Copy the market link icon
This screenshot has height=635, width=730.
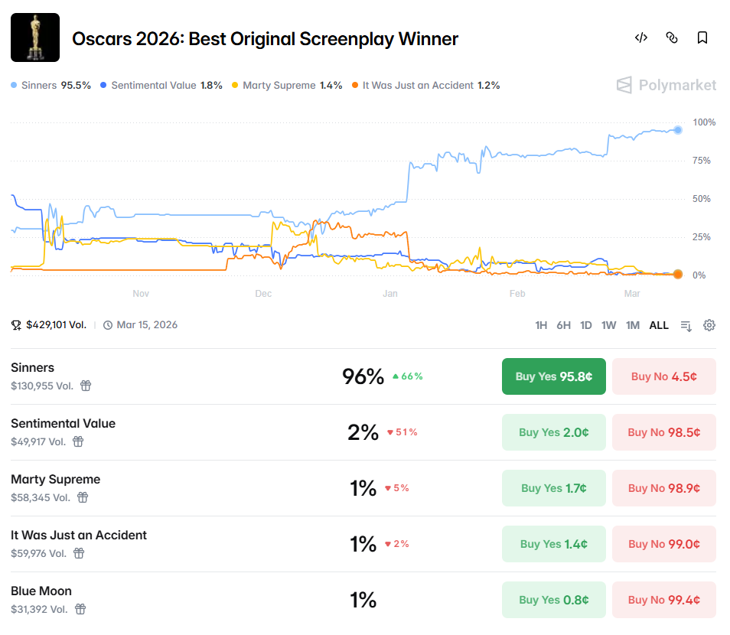(672, 37)
